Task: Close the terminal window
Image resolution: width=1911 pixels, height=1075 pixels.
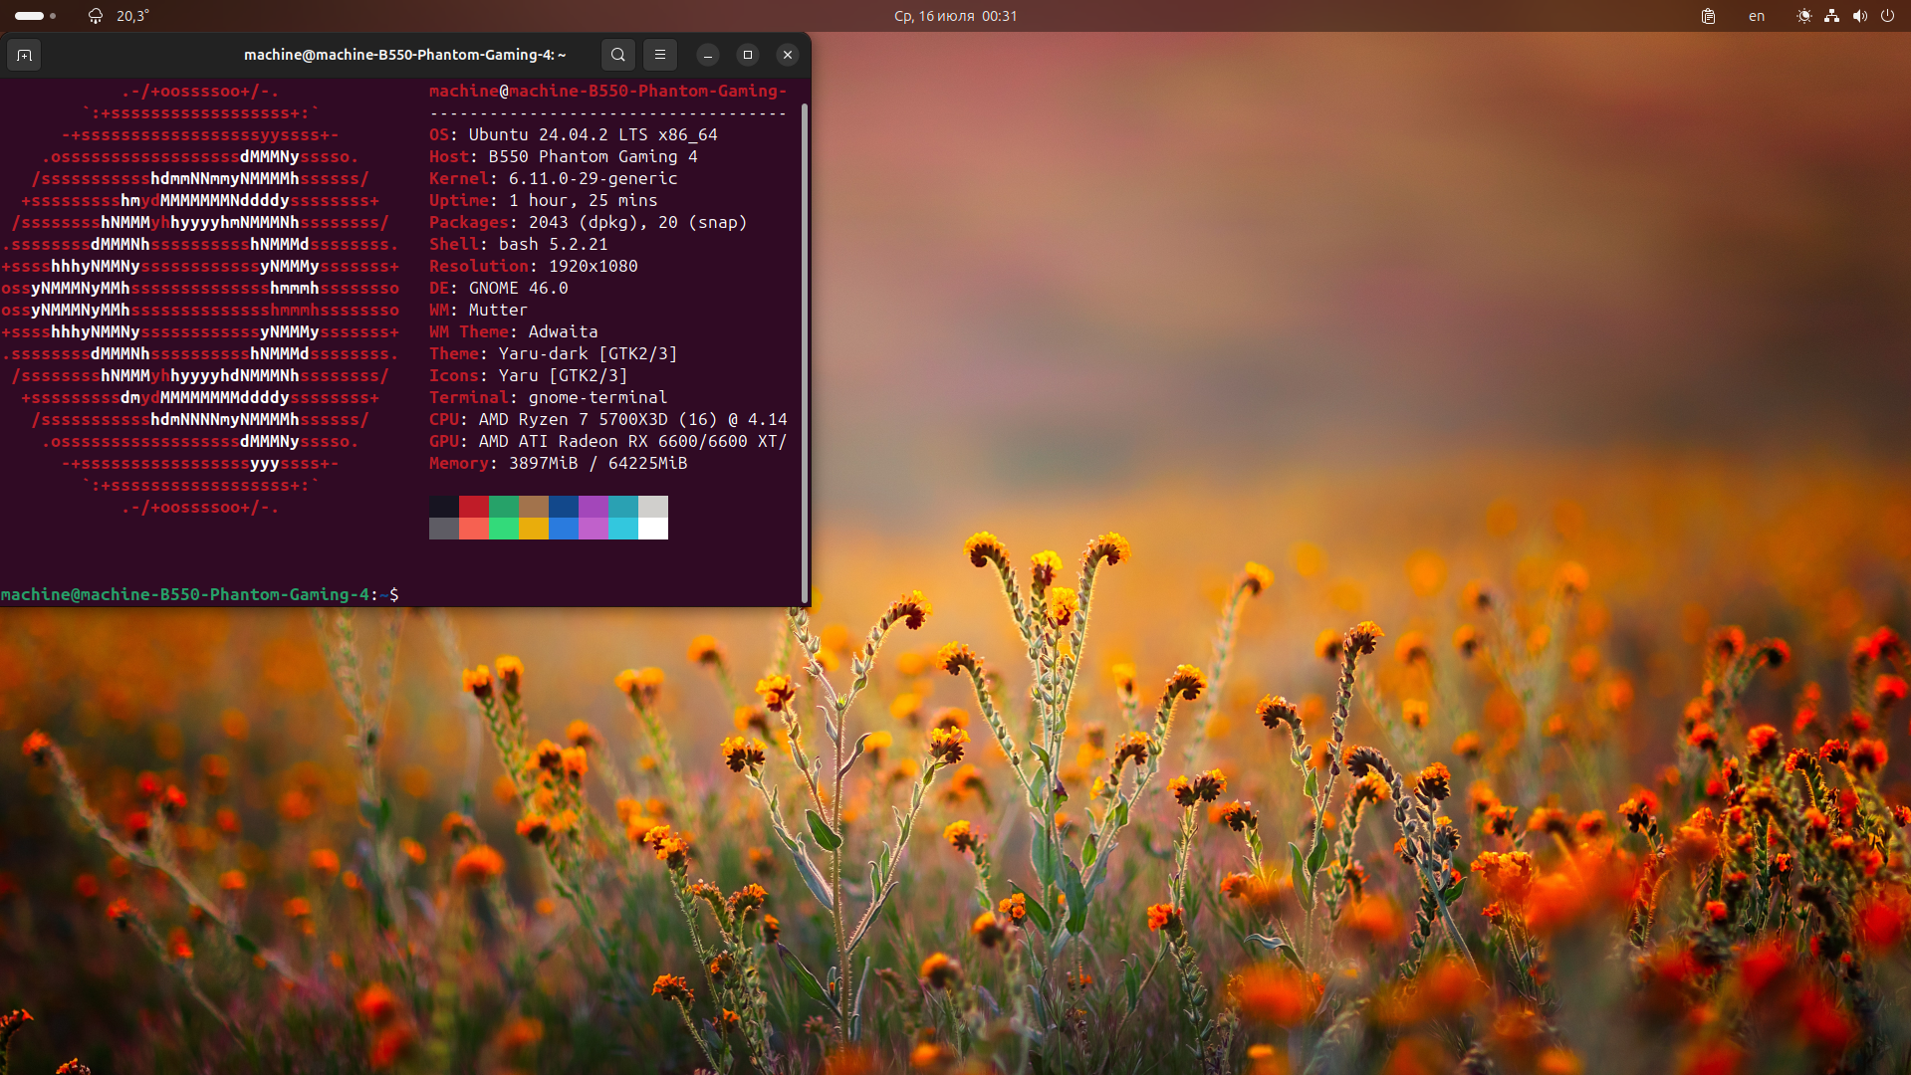Action: point(788,55)
